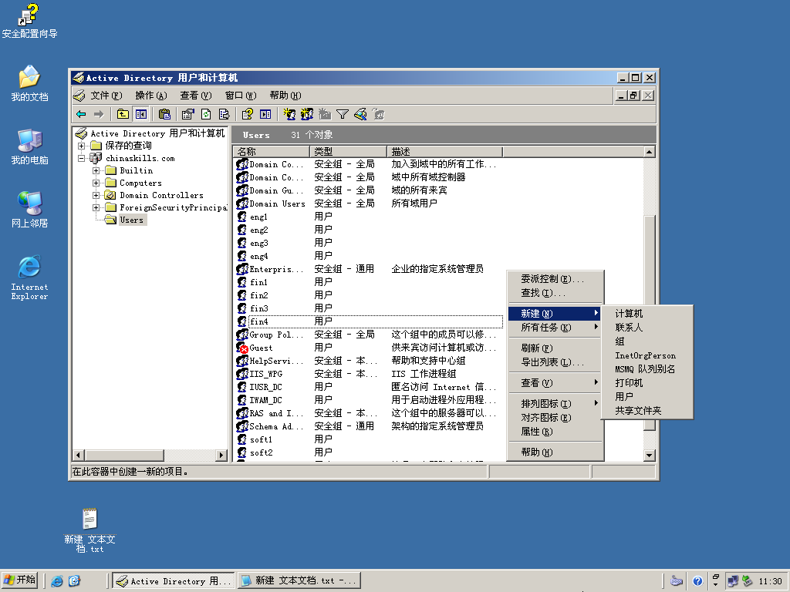Viewport: 790px width, 592px height.
Task: Open the 查看 submenu in context menu
Action: click(555, 382)
